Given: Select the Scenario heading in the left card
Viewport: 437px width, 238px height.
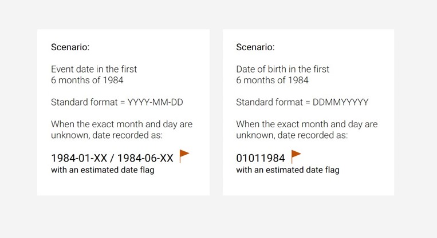Looking at the screenshot, I should (70, 47).
